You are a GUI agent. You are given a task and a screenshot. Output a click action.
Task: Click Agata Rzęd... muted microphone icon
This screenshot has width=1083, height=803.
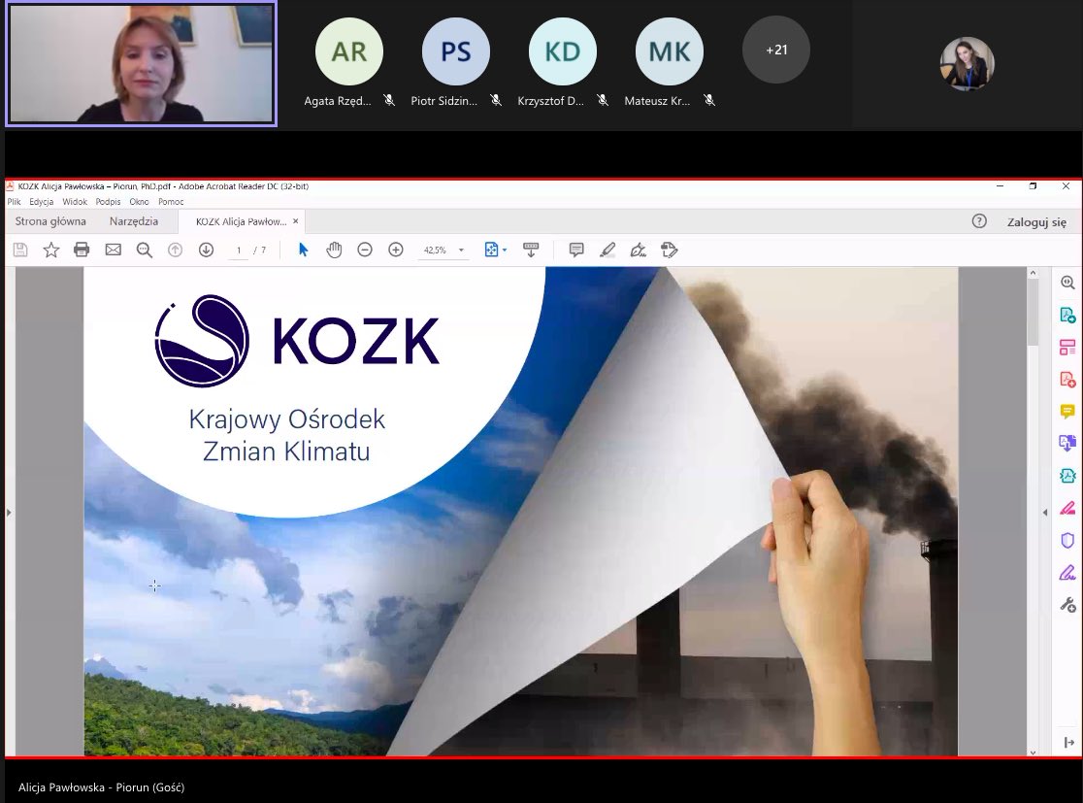point(389,100)
